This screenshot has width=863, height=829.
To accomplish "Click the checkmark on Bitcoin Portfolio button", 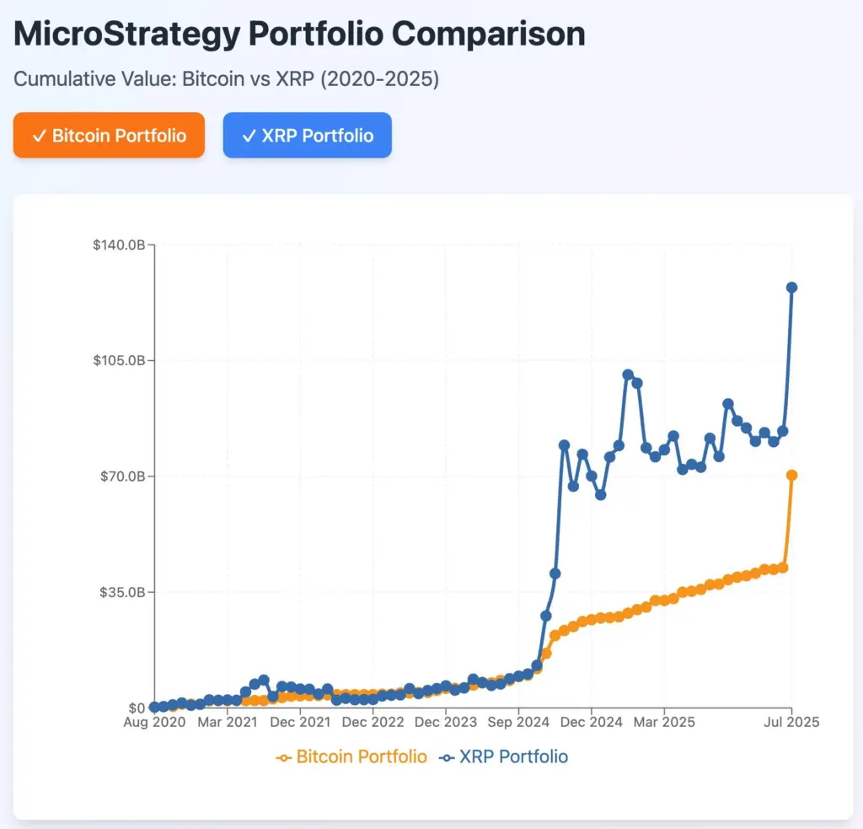I will click(x=40, y=135).
